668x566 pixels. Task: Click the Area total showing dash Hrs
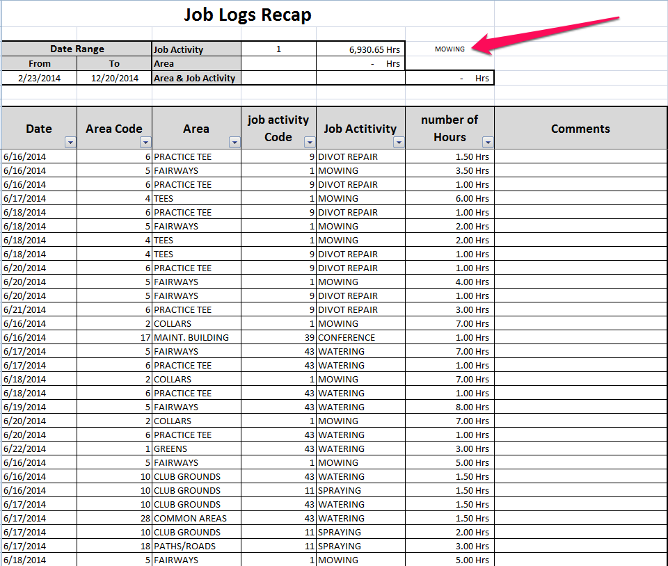[360, 63]
